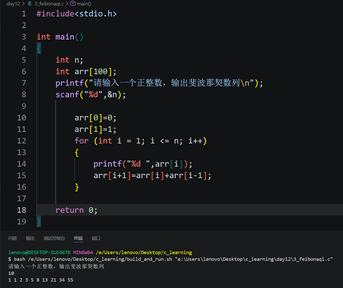This screenshot has height=288, width=343.
Task: Switch to the 输出 panel tab
Action: tap(30, 238)
